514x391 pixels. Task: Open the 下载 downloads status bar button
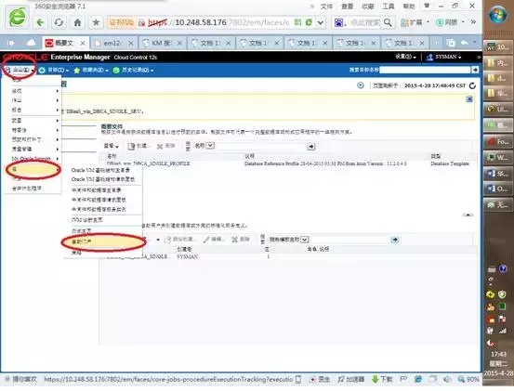(382, 379)
